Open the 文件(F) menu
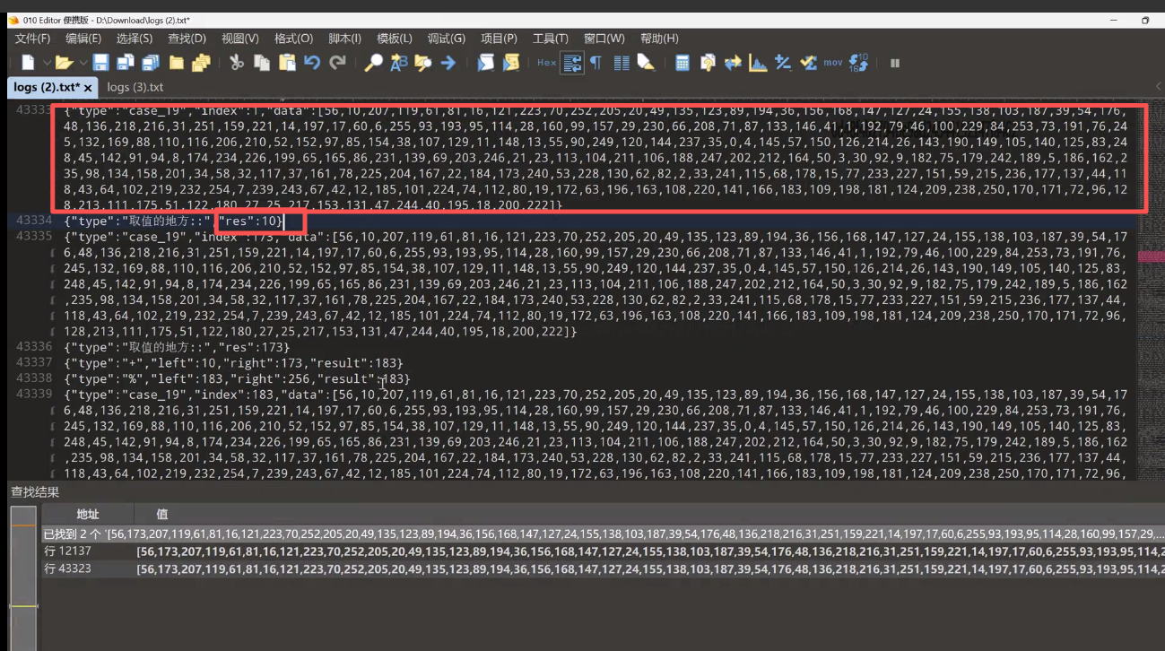1165x651 pixels. coord(32,39)
